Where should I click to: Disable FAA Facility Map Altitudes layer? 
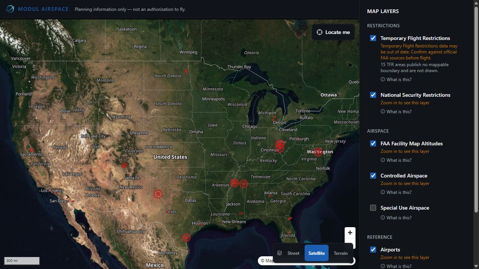coord(373,143)
